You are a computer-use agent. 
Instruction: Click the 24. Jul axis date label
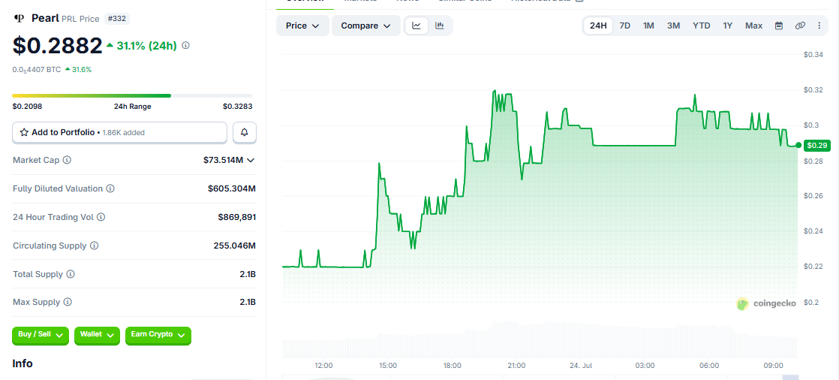click(581, 366)
